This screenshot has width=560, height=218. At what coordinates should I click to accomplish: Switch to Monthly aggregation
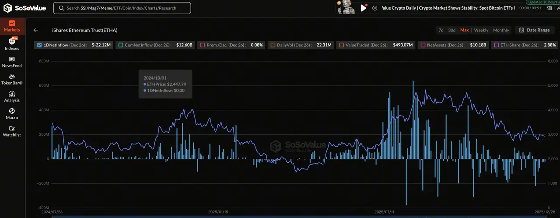501,30
